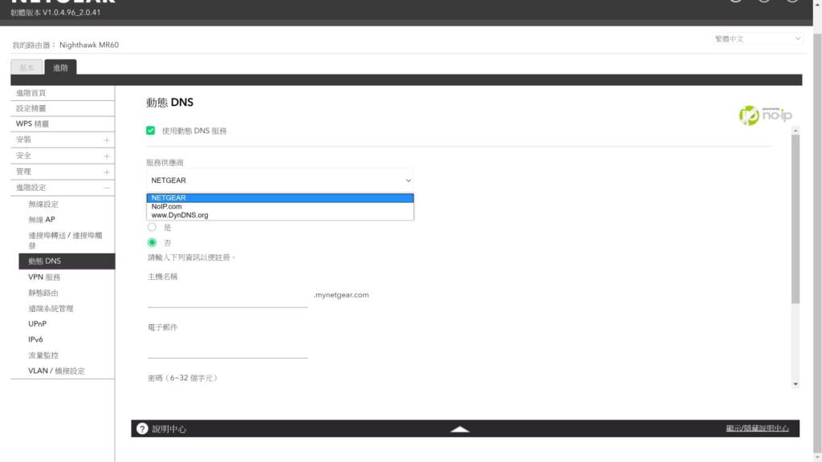The image size is (822, 462).
Task: Click content scrollbar down arrow
Action: point(796,384)
